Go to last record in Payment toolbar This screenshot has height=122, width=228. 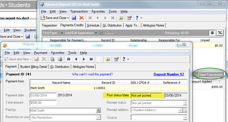pyautogui.click(x=91, y=59)
